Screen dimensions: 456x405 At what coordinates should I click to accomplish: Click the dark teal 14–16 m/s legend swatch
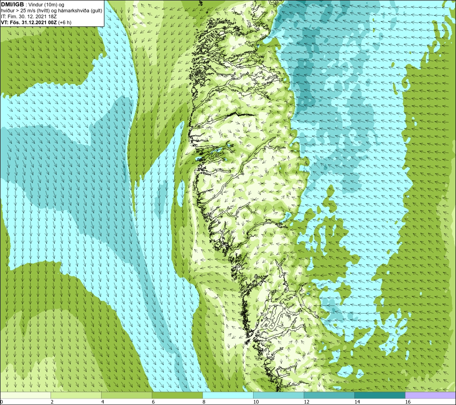tap(379, 395)
